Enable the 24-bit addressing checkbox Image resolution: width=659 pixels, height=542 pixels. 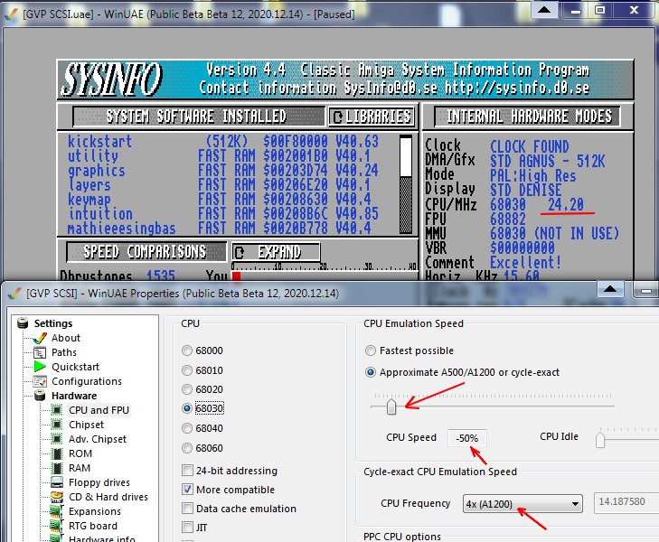coord(187,471)
